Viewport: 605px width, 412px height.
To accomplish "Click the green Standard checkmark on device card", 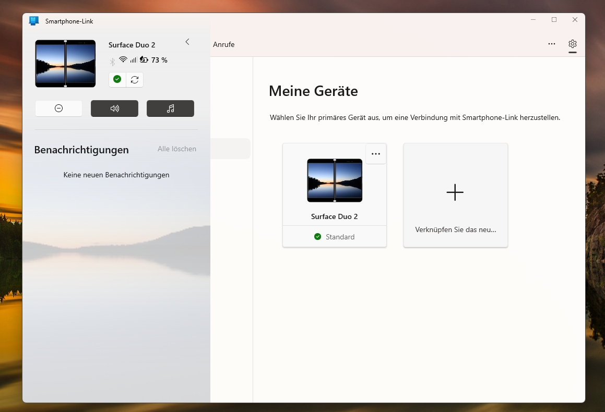I will 317,237.
